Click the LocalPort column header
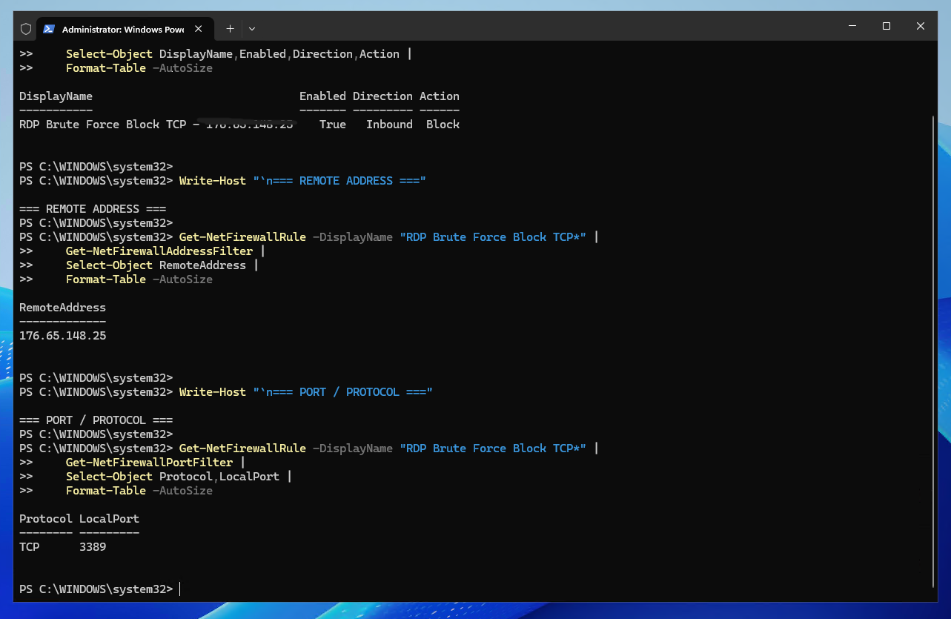The image size is (951, 619). click(109, 519)
